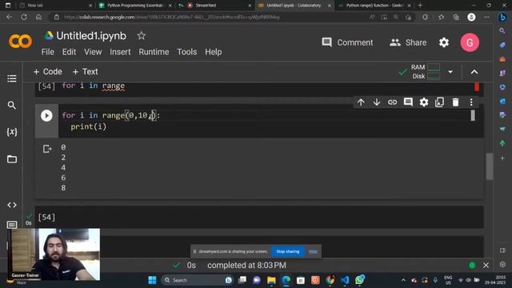Clear the cell output icon
This screenshot has height=288, width=512.
click(x=47, y=149)
